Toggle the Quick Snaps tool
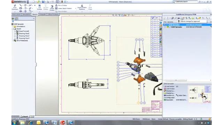 click(x=90, y=7)
